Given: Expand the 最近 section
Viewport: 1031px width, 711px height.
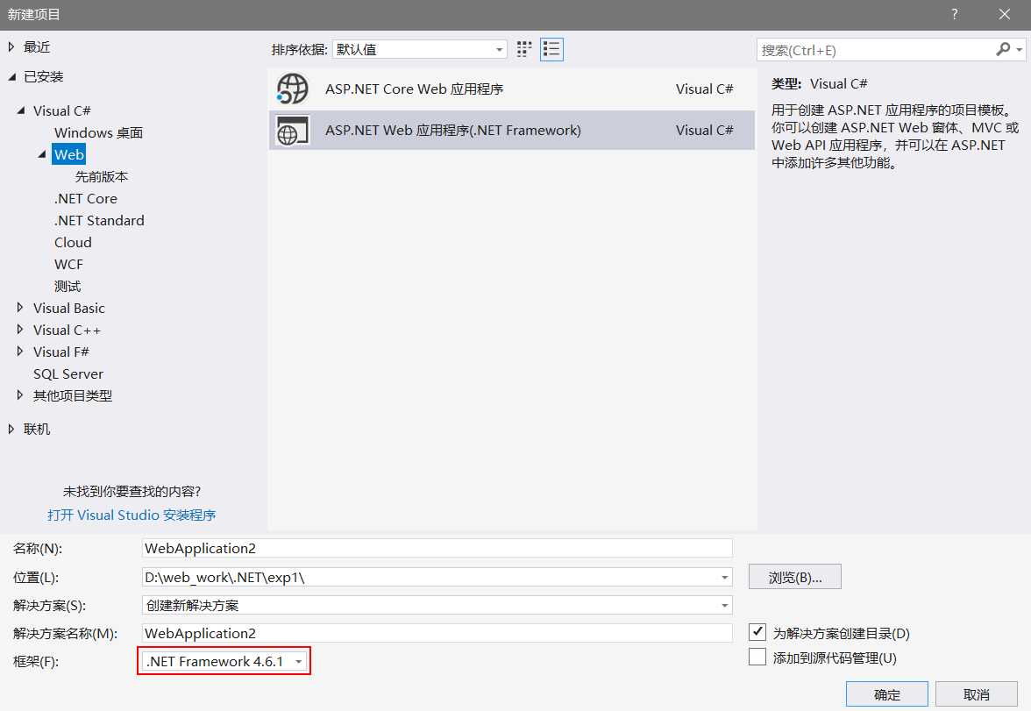Looking at the screenshot, I should 11,46.
